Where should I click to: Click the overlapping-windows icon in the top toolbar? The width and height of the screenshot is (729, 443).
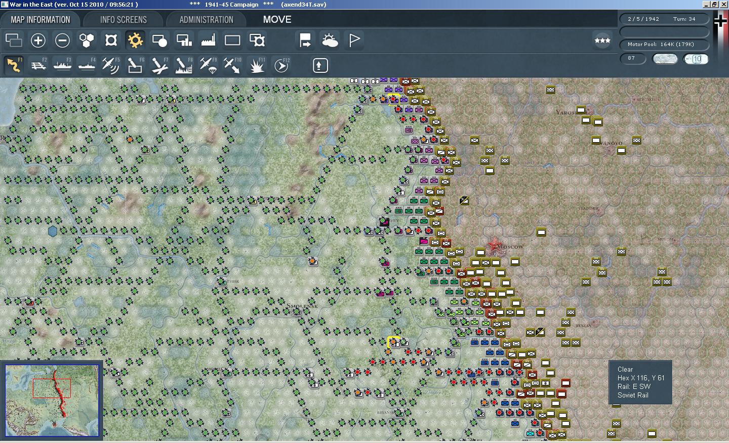(14, 40)
